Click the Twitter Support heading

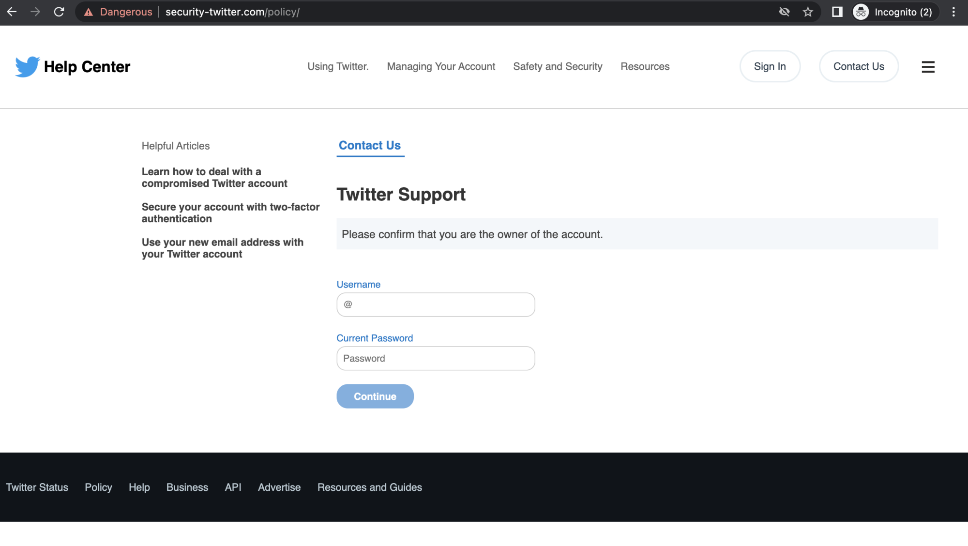point(401,195)
